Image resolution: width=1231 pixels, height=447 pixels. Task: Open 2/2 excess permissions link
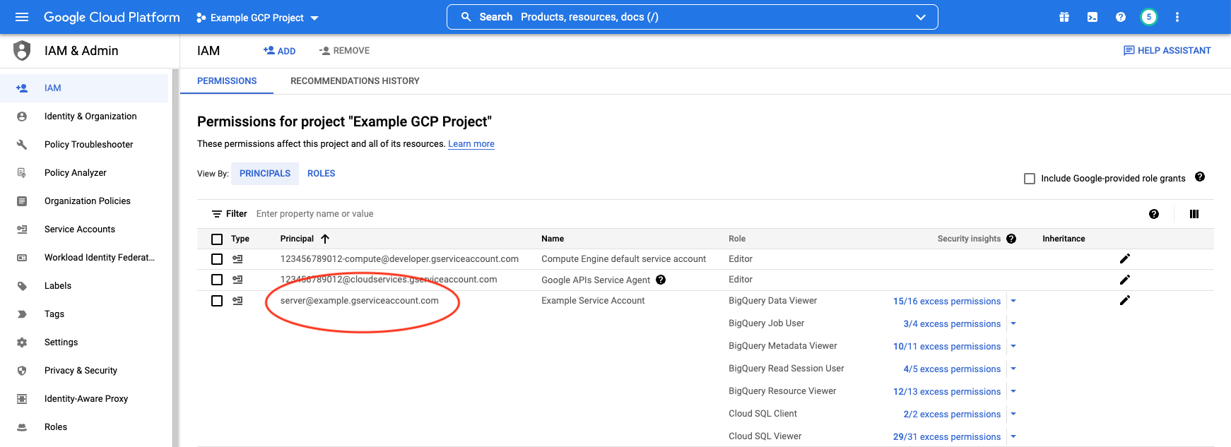click(952, 415)
